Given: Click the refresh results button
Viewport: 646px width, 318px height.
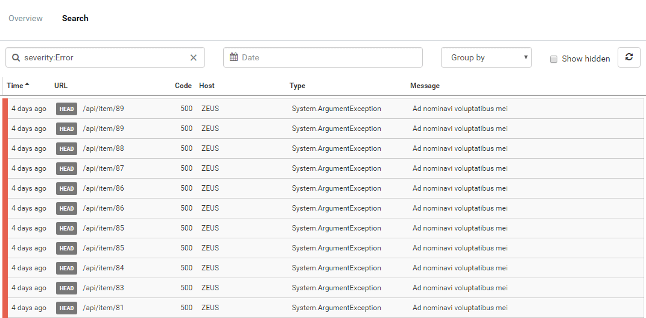Looking at the screenshot, I should (x=629, y=57).
